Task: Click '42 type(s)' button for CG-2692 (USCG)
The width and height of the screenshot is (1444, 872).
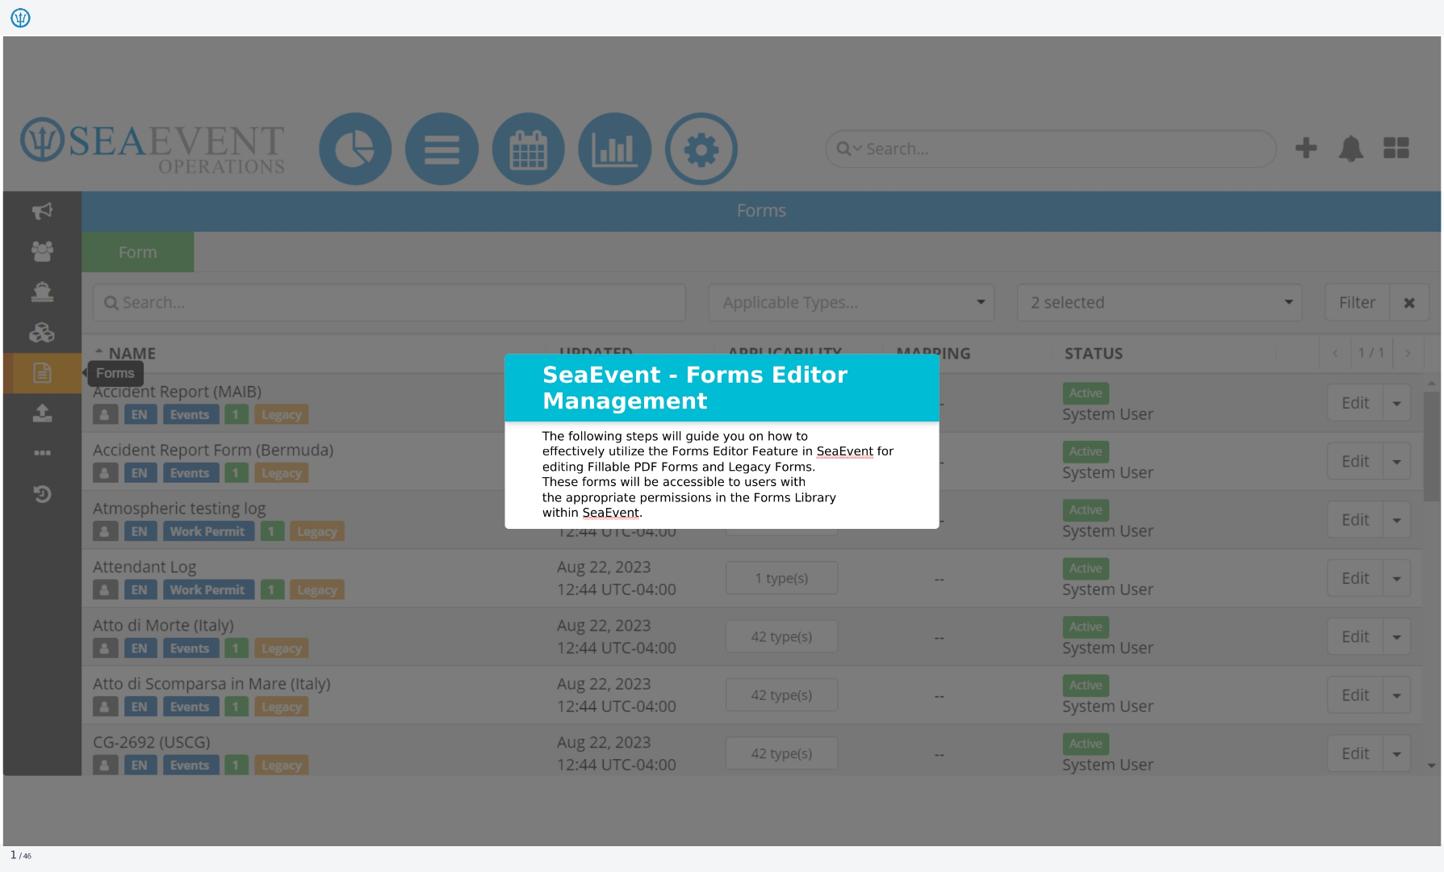Action: 781,753
